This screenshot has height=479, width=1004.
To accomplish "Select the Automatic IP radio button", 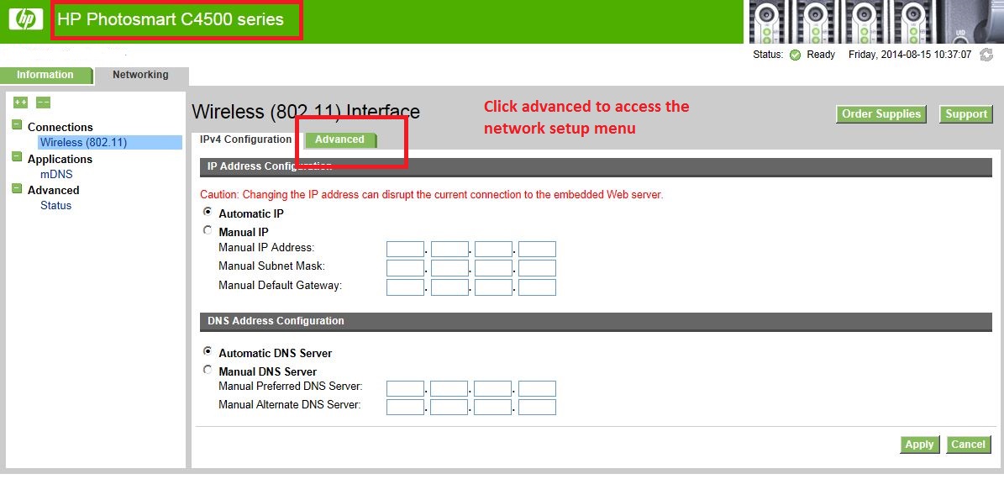I will (x=208, y=212).
